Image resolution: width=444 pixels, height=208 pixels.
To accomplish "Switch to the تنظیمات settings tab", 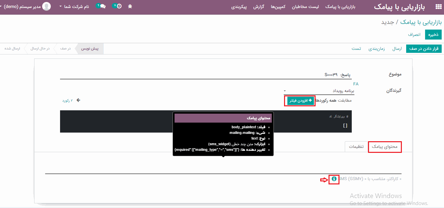I will (357, 147).
